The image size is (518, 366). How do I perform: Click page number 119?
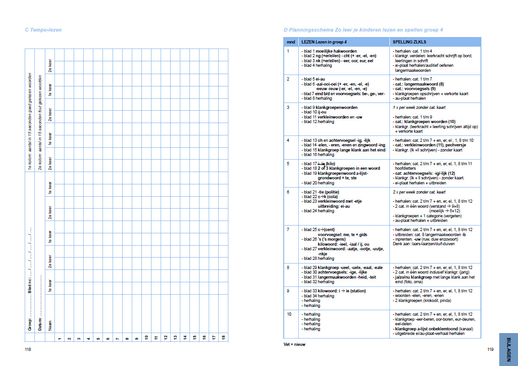[490, 349]
